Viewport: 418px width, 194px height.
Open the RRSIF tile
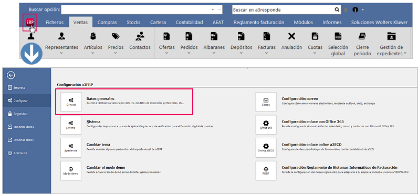pyautogui.click(x=266, y=170)
